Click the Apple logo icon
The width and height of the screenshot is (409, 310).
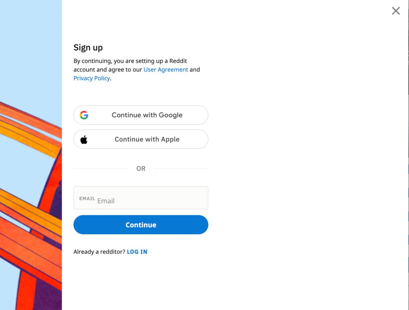[x=84, y=140]
